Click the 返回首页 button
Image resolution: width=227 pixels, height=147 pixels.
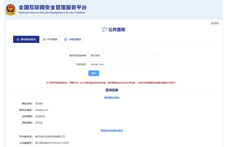pos(215,23)
